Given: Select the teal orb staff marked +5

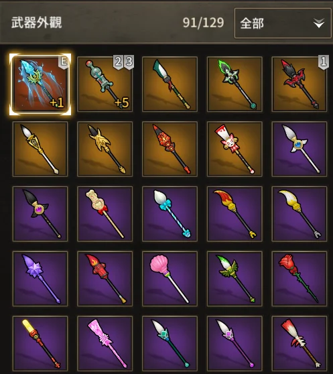Looking at the screenshot, I should click(105, 84).
